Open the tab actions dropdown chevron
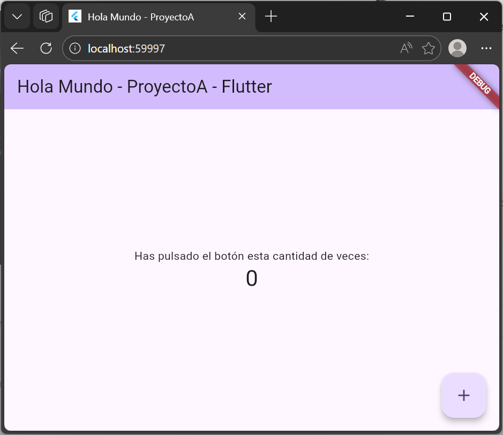Screen dimensions: 503x435 click(x=17, y=17)
